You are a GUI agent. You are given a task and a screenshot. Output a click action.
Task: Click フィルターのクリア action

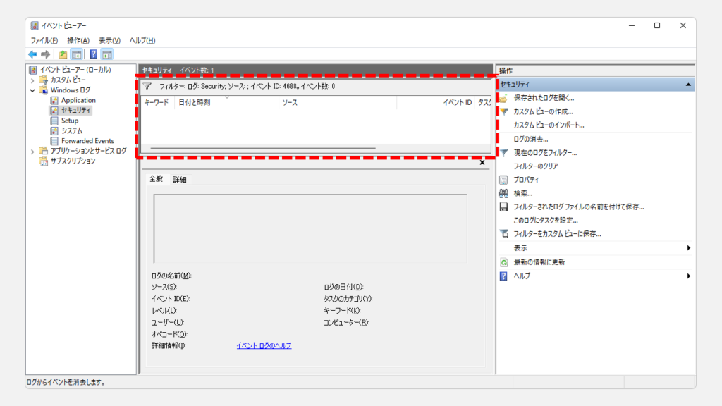[x=536, y=166]
